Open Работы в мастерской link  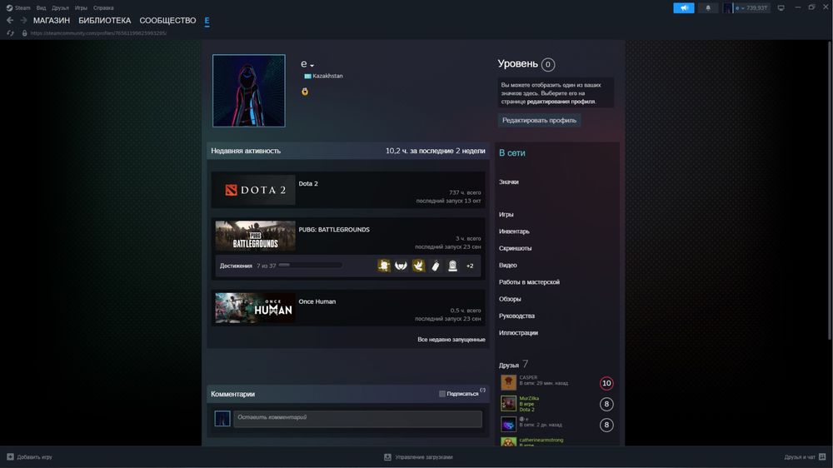529,282
